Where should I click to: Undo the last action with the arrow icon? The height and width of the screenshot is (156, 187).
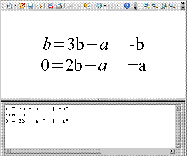(99, 6)
